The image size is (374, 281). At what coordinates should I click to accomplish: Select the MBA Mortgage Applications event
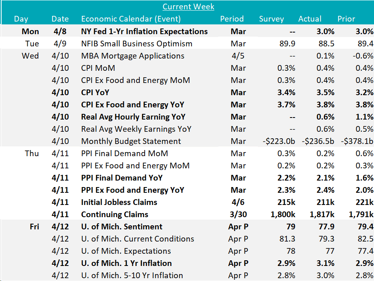(132, 56)
